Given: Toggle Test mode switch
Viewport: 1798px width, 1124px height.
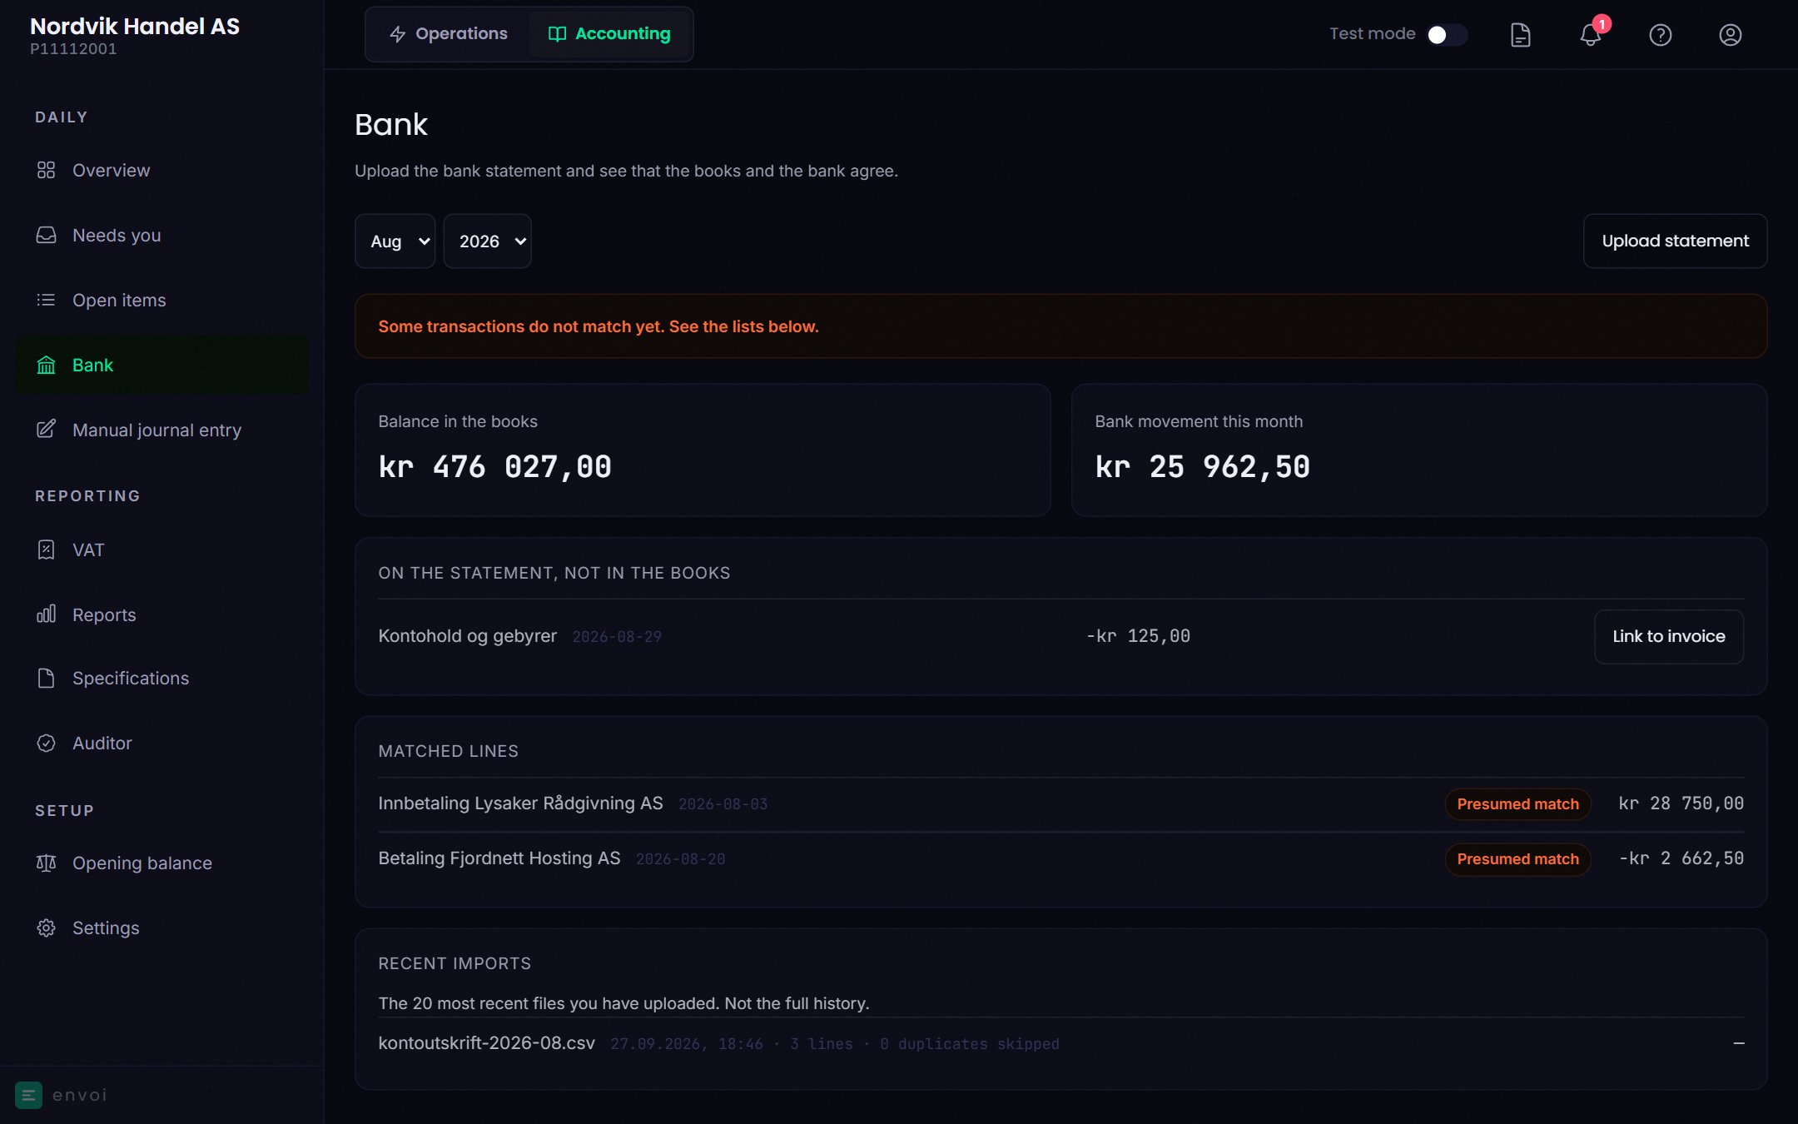Looking at the screenshot, I should coord(1447,34).
